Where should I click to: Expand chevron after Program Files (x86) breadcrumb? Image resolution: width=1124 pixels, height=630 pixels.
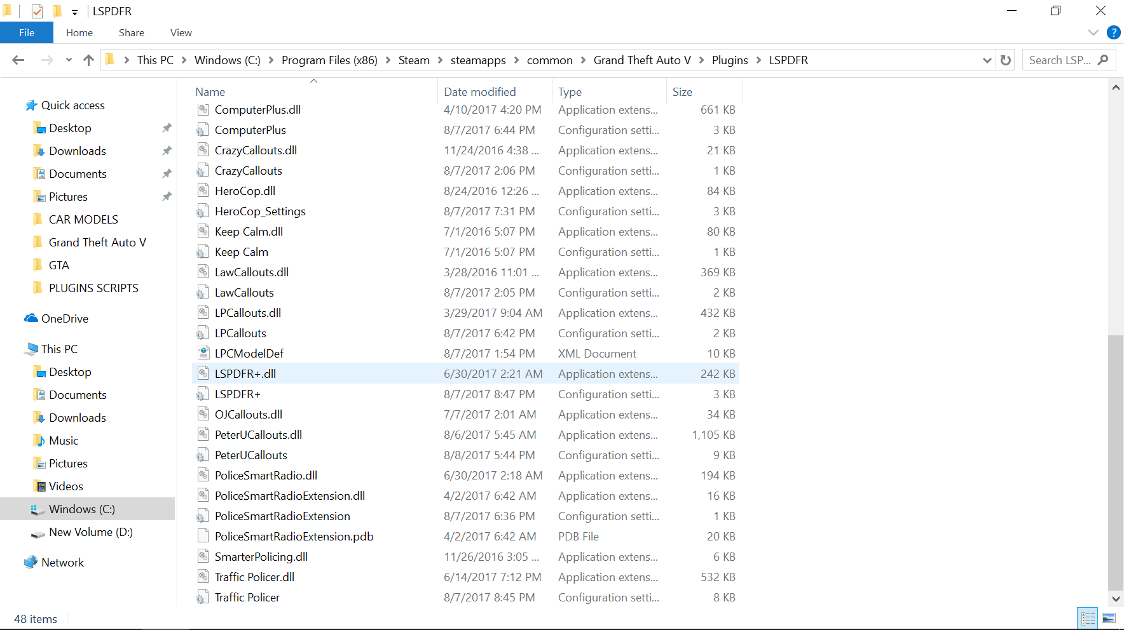388,60
